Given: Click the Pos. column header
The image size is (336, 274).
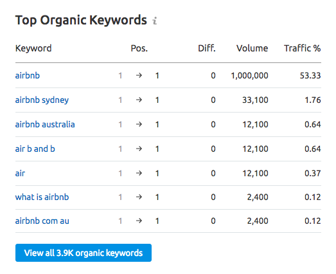Looking at the screenshot, I should (139, 48).
